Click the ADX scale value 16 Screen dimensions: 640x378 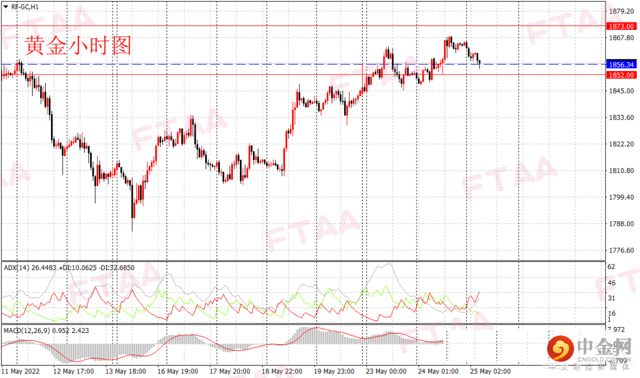(612, 313)
